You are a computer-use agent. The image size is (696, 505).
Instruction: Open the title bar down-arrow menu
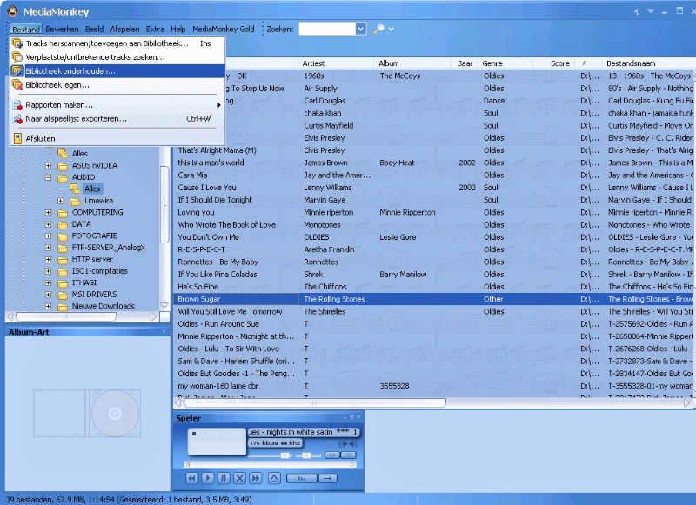click(650, 11)
